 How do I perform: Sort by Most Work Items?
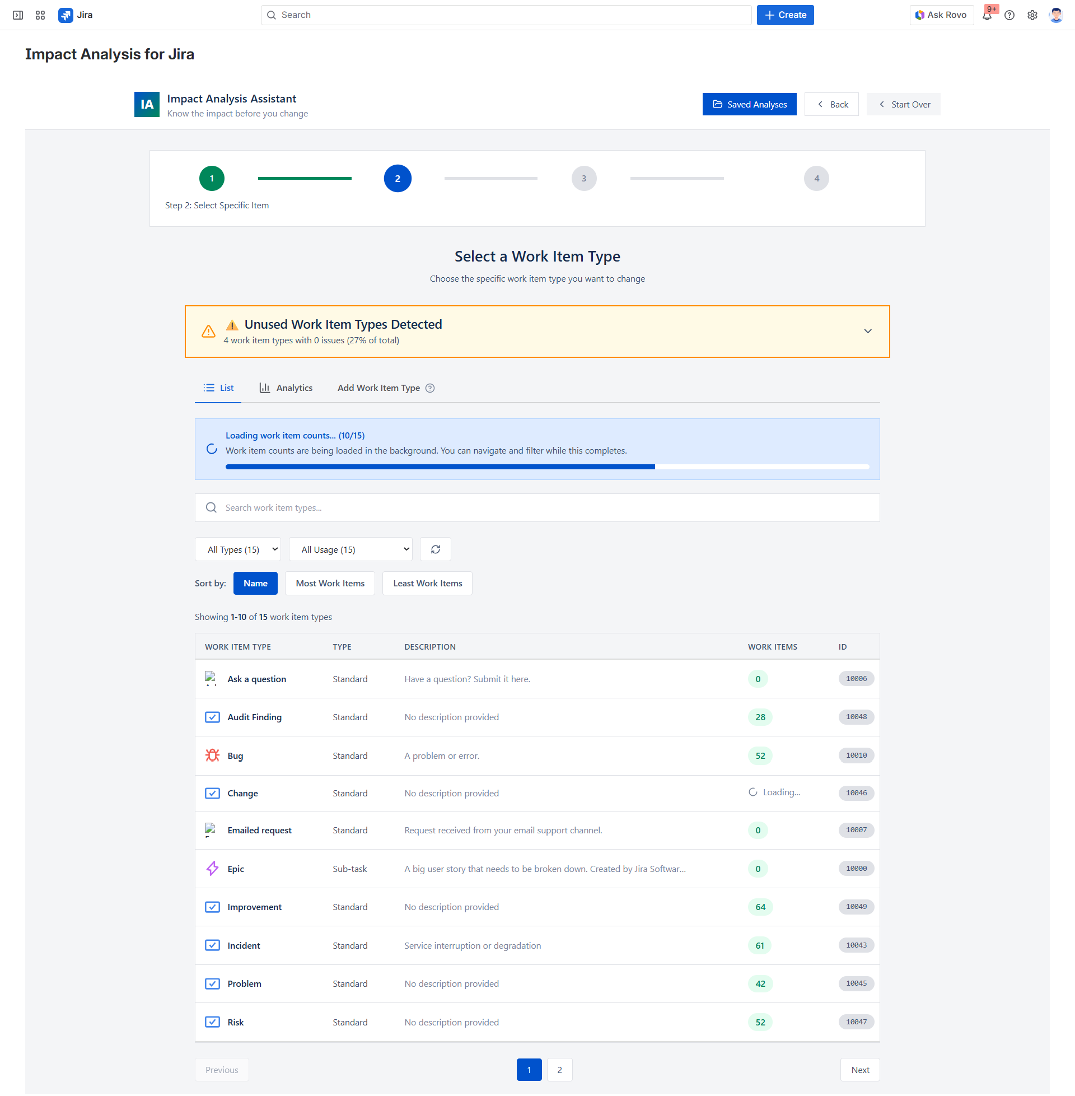tap(330, 583)
